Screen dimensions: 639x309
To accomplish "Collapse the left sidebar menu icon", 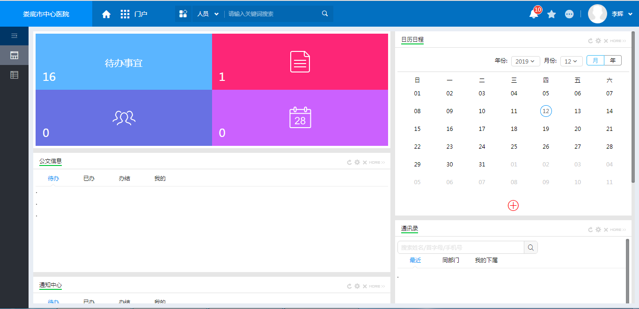I will [x=14, y=36].
